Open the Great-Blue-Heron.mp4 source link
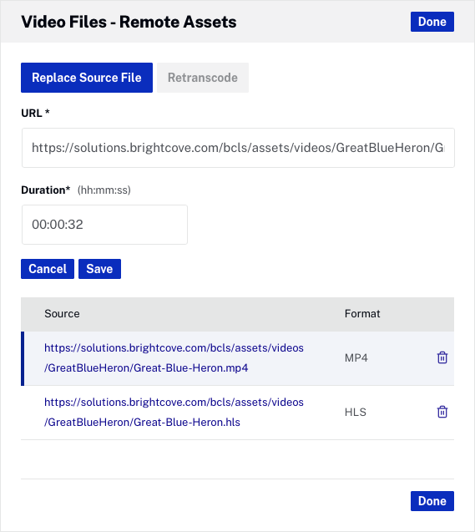The height and width of the screenshot is (532, 475). point(174,357)
